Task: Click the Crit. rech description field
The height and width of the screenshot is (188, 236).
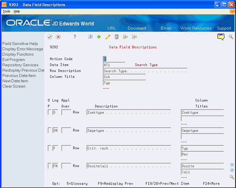Action: coord(129,148)
